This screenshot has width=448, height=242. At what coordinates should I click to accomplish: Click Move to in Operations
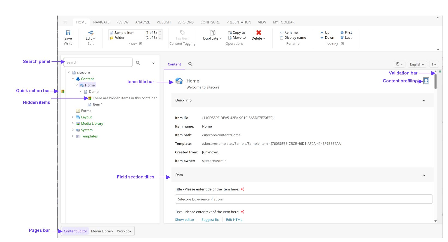tap(237, 38)
